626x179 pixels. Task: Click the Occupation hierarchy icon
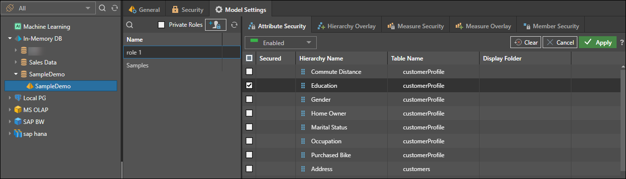[303, 141]
